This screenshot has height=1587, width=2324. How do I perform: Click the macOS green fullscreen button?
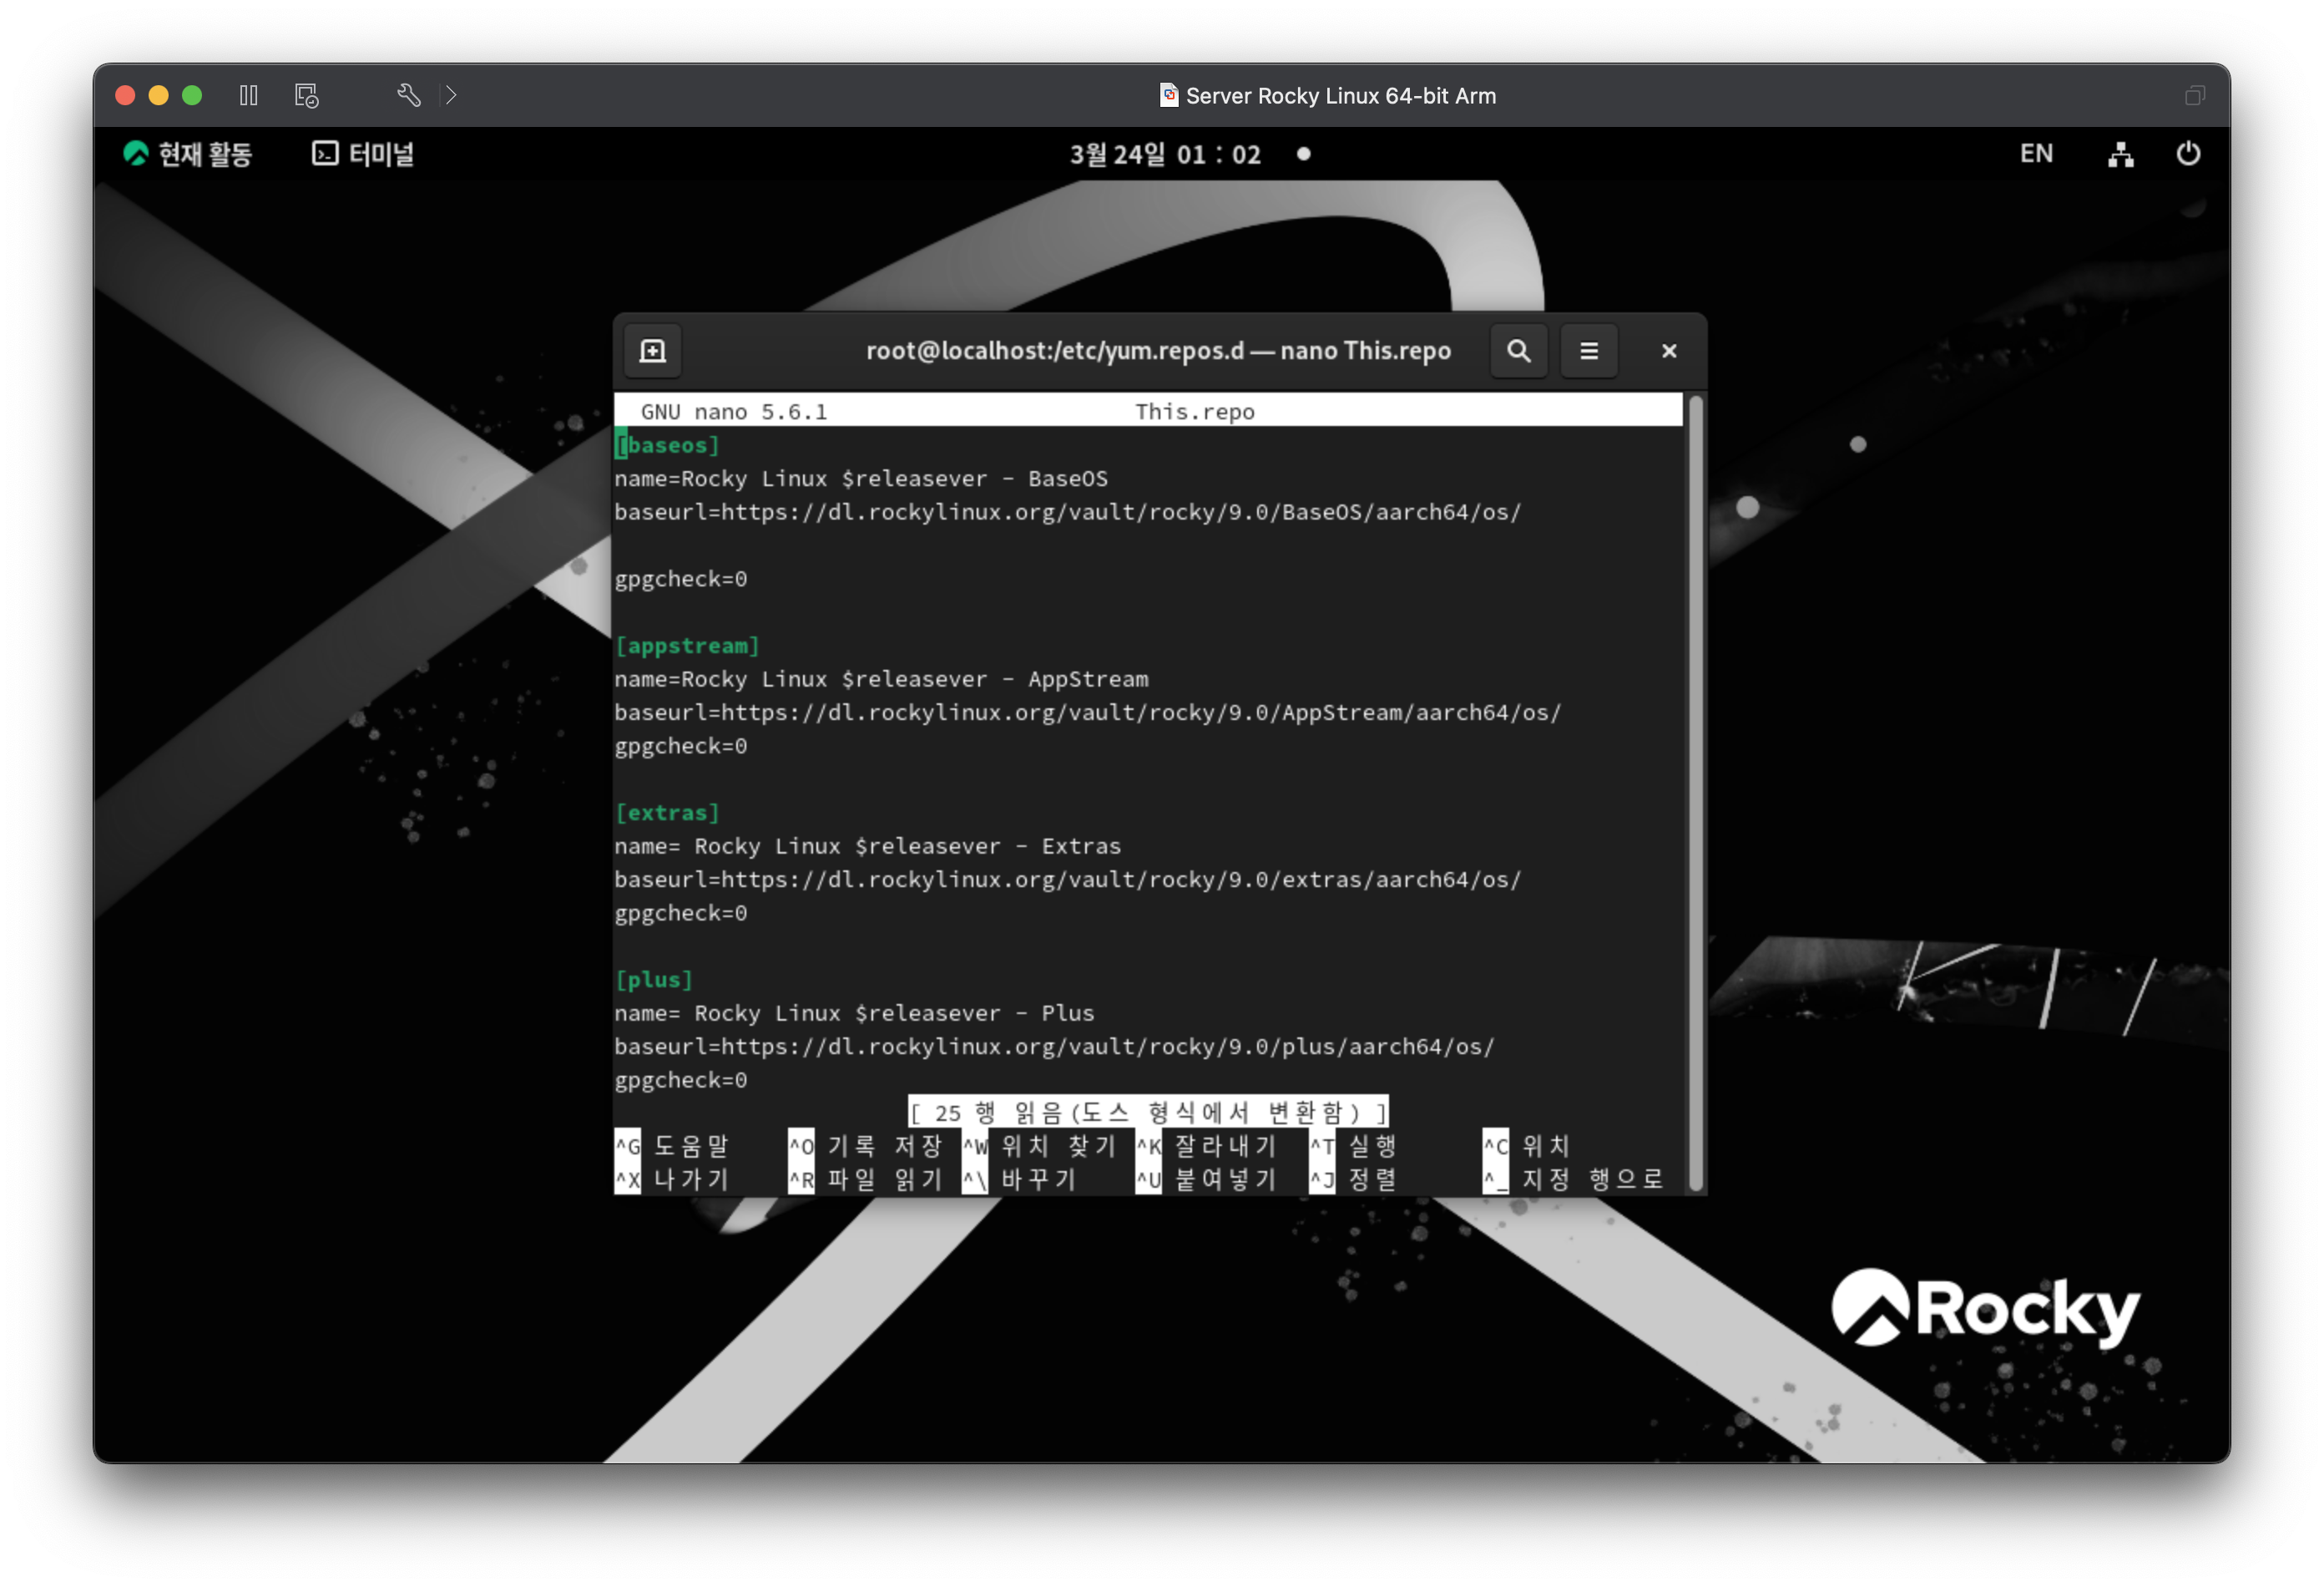(192, 95)
